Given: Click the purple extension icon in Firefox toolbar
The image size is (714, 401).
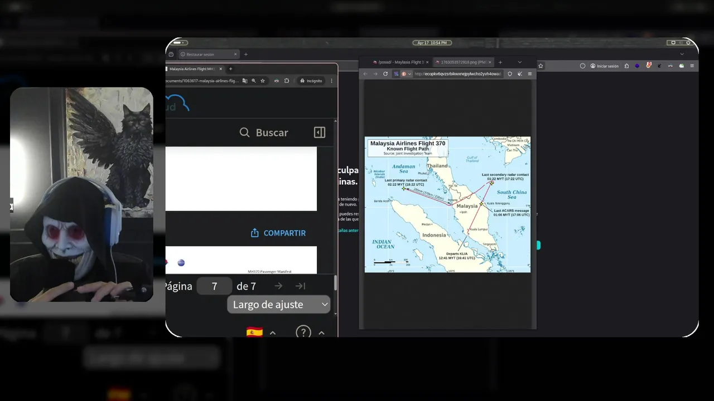Looking at the screenshot, I should tap(637, 66).
